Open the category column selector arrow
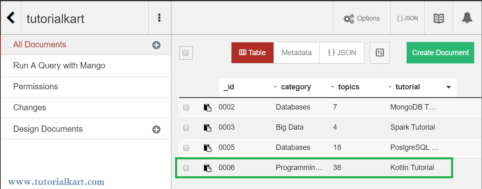The width and height of the screenshot is (482, 189). click(275, 87)
